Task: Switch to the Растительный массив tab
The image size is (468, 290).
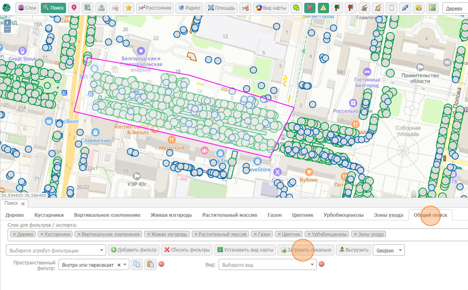Action: click(x=229, y=215)
